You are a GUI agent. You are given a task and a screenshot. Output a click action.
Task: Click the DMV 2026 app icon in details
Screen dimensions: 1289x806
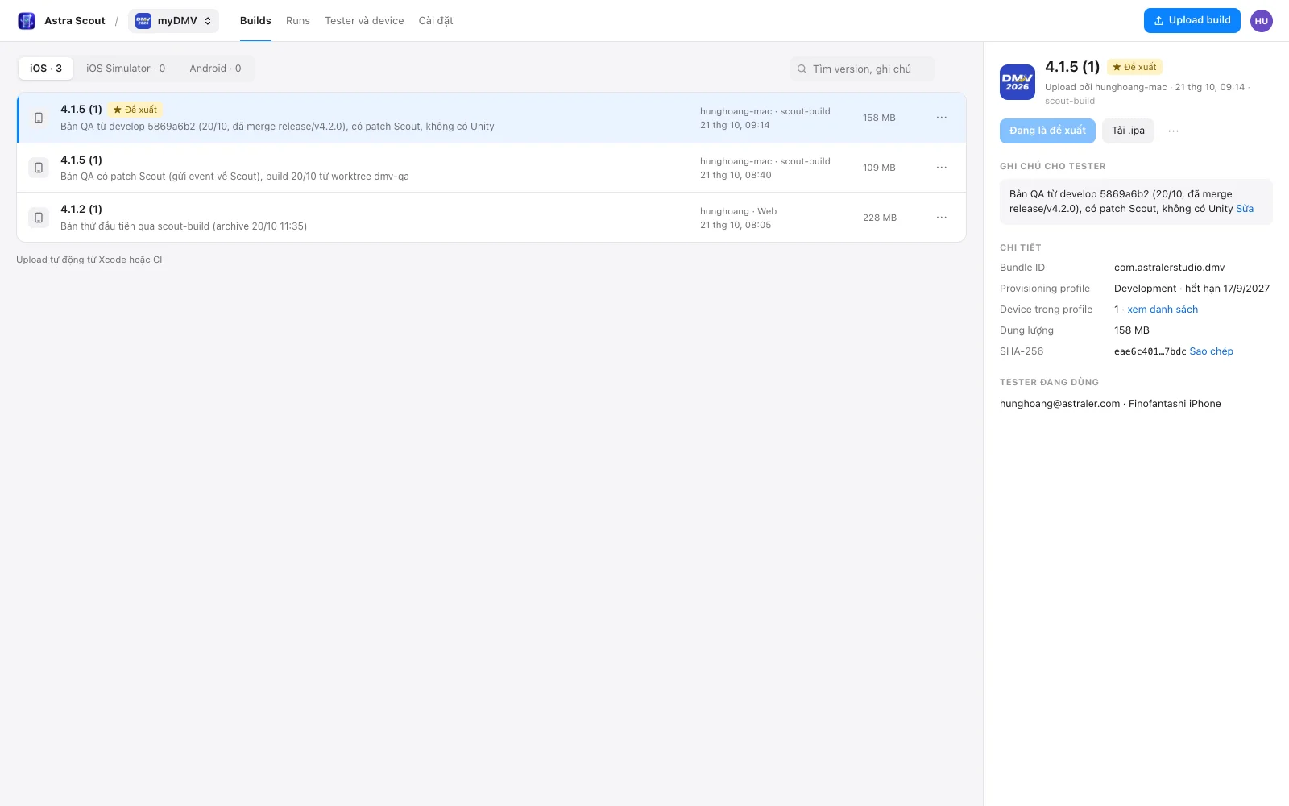(1018, 82)
